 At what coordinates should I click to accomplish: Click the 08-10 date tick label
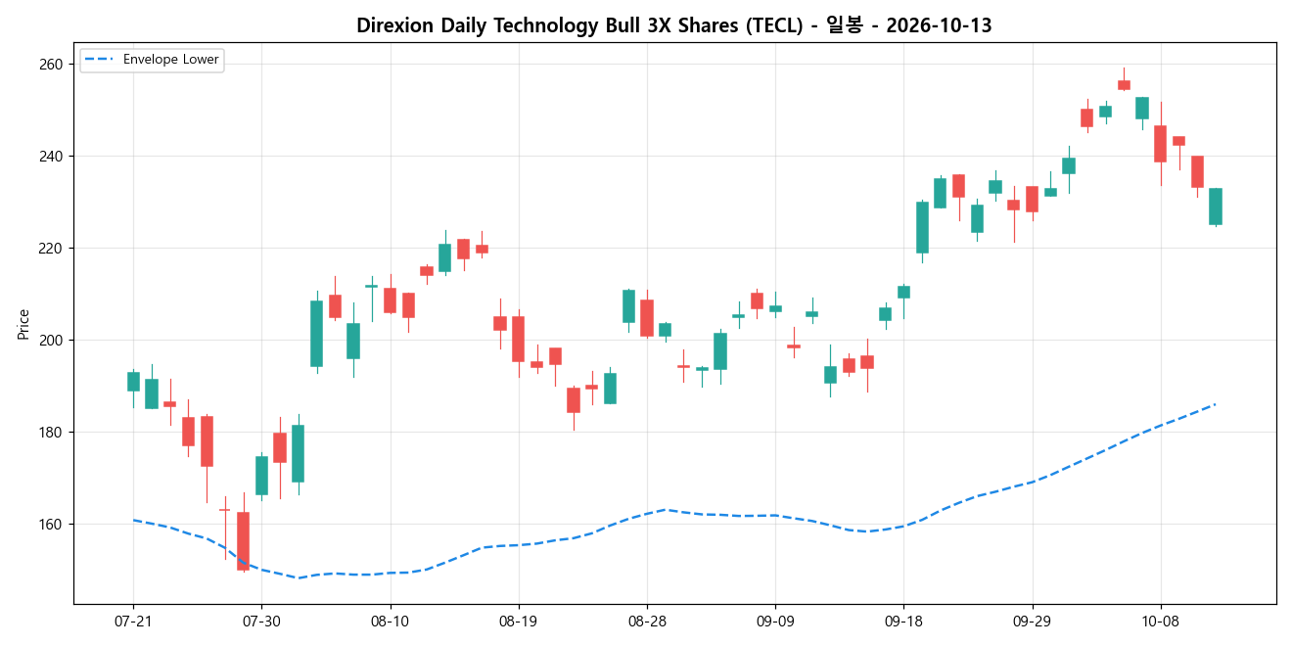[x=390, y=622]
